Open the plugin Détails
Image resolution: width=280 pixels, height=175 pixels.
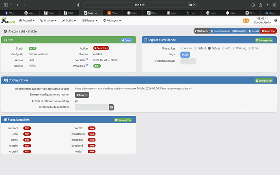pos(254,31)
